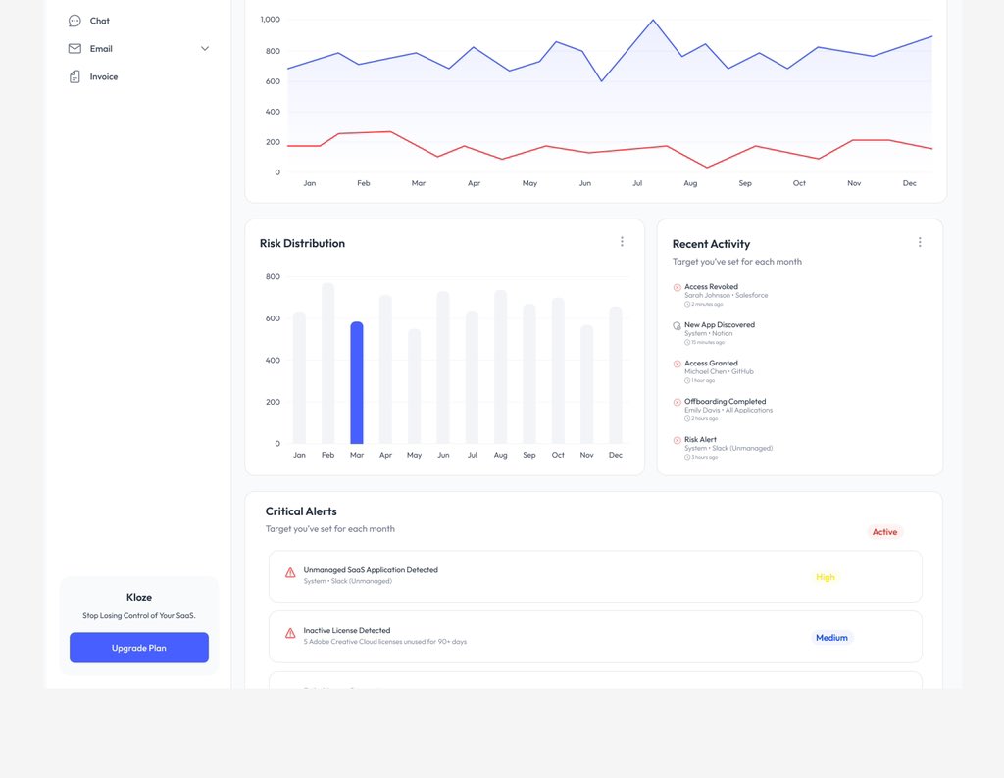Open Recent Activity three-dot menu
This screenshot has width=1004, height=778.
[920, 242]
